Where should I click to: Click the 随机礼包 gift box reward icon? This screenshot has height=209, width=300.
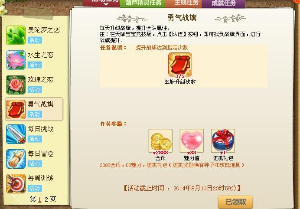coord(223,140)
